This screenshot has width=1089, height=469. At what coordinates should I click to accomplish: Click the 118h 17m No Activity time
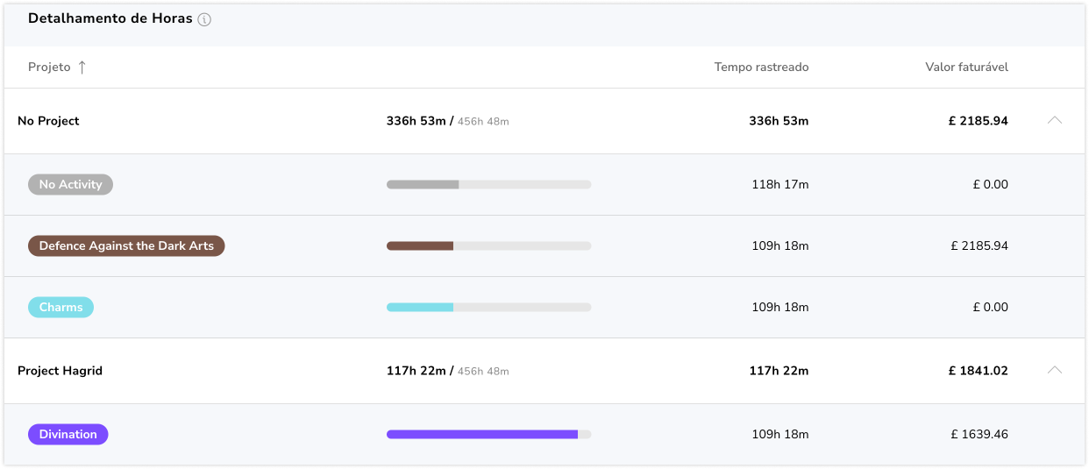tap(779, 185)
